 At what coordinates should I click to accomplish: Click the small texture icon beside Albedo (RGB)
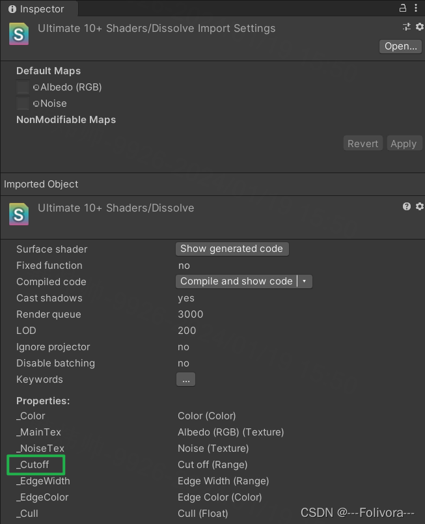point(36,87)
